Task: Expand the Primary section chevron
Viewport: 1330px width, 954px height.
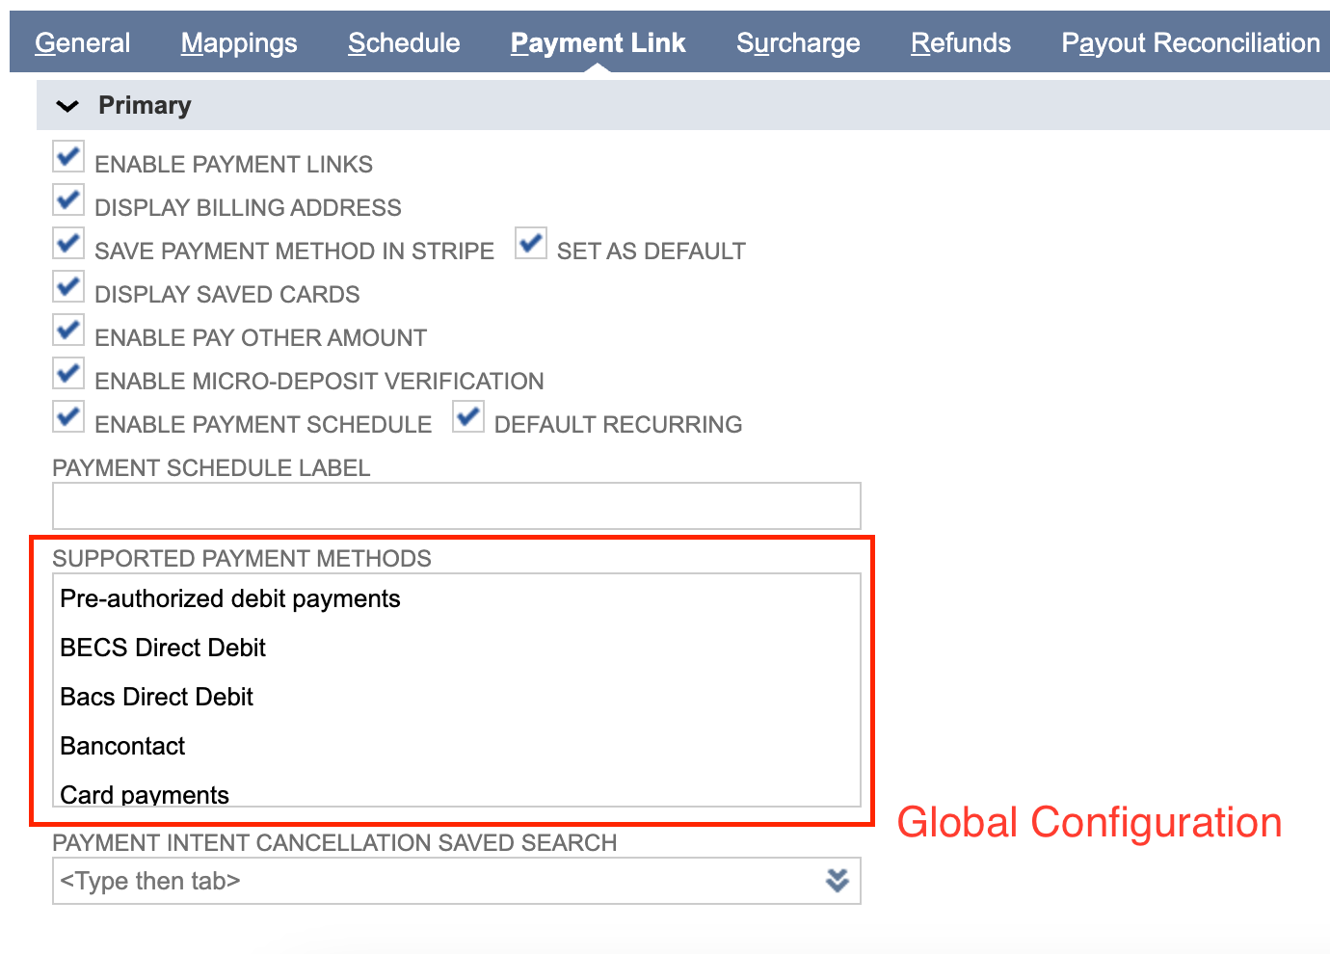Action: point(67,105)
